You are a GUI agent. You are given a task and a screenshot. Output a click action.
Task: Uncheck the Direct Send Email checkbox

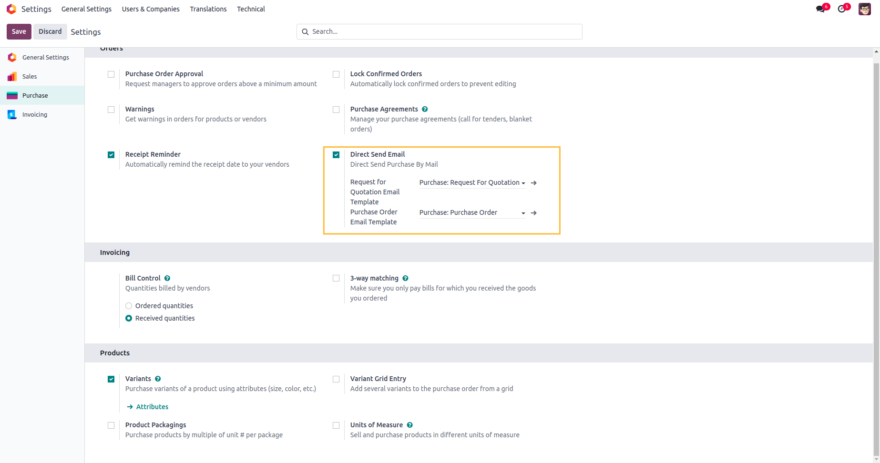336,155
